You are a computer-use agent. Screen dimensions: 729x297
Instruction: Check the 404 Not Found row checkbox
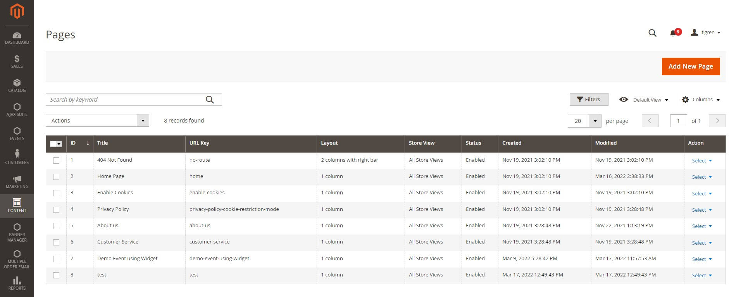56,161
